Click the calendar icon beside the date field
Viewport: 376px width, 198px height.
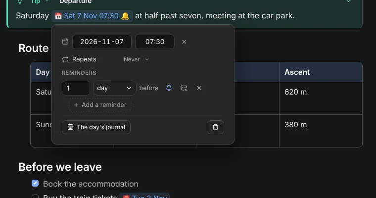tap(65, 42)
